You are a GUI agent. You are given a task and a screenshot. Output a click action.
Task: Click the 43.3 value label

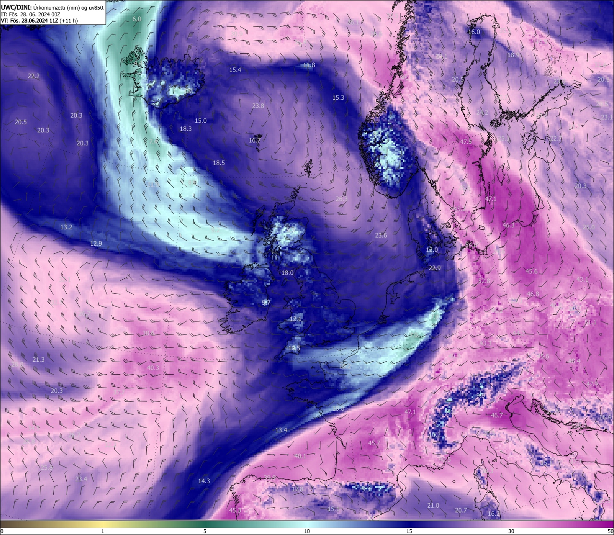pos(485,343)
